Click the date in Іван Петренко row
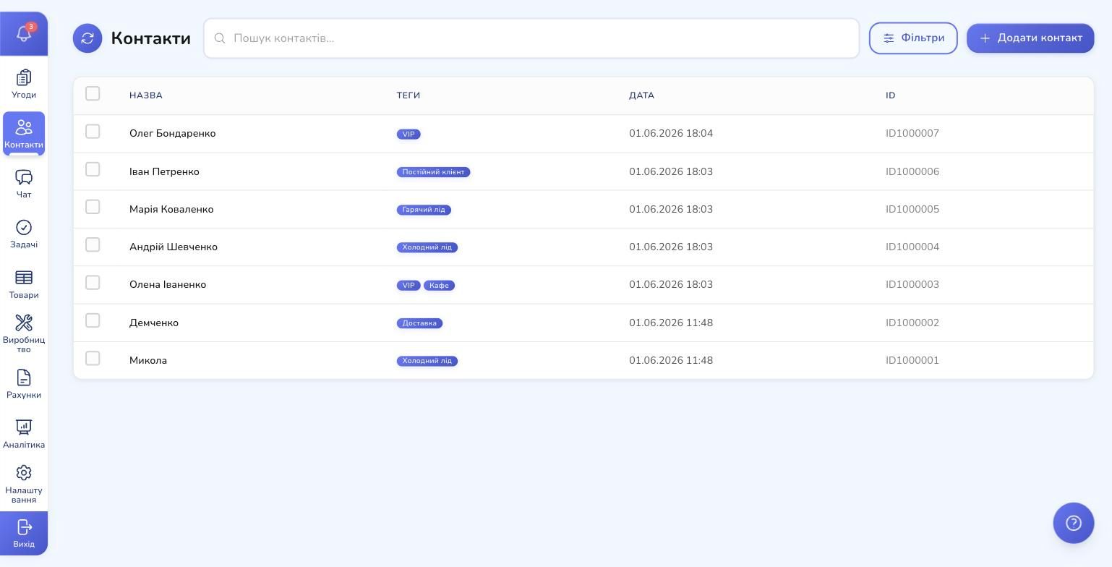The width and height of the screenshot is (1112, 567). pos(671,172)
